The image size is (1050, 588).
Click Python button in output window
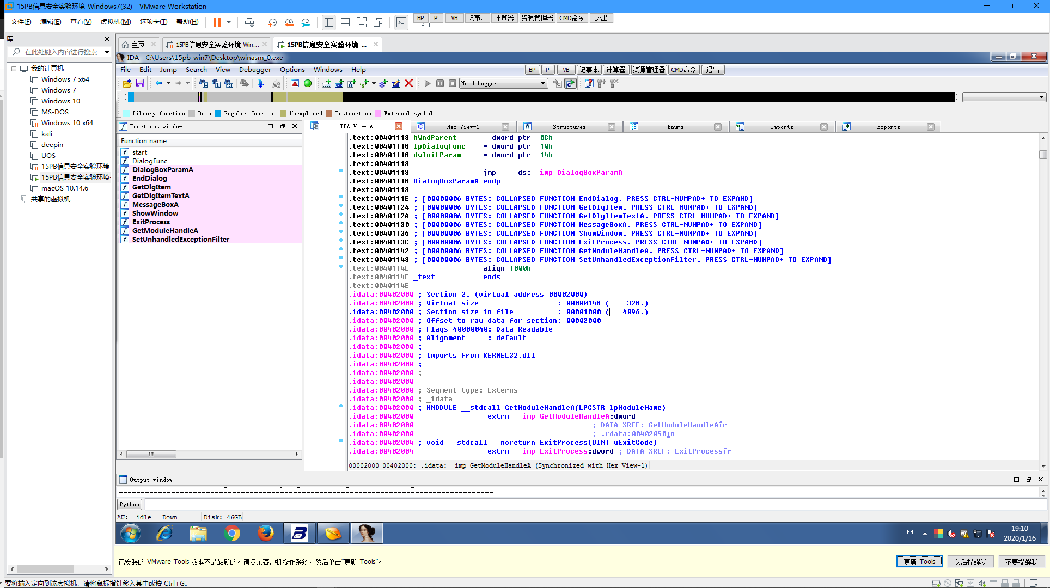[x=130, y=505]
